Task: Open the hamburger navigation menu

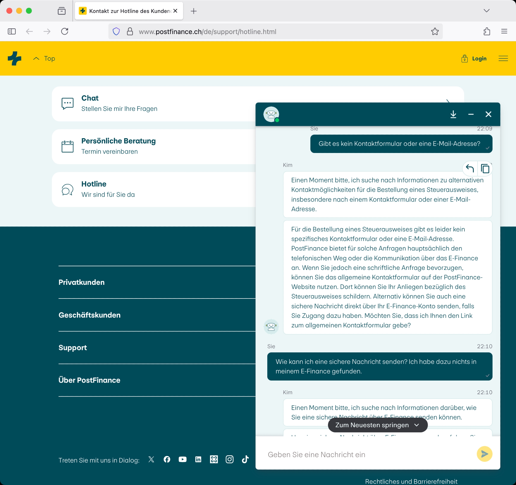Action: tap(503, 59)
